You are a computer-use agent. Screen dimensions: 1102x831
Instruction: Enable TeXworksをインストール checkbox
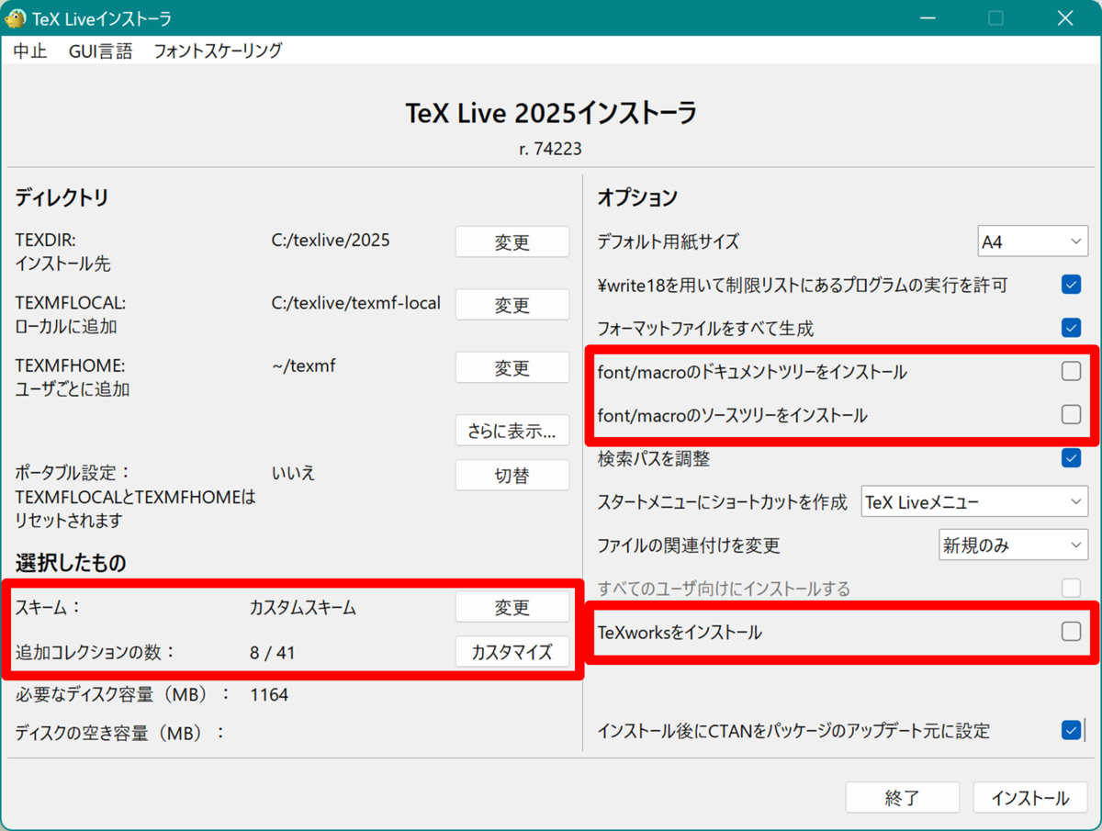[1071, 631]
